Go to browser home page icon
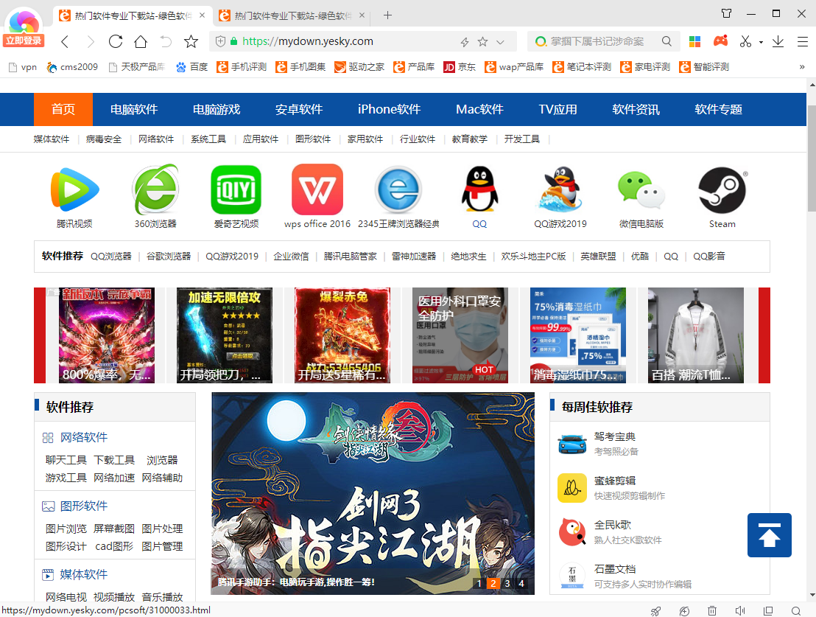816x617 pixels. tap(141, 41)
